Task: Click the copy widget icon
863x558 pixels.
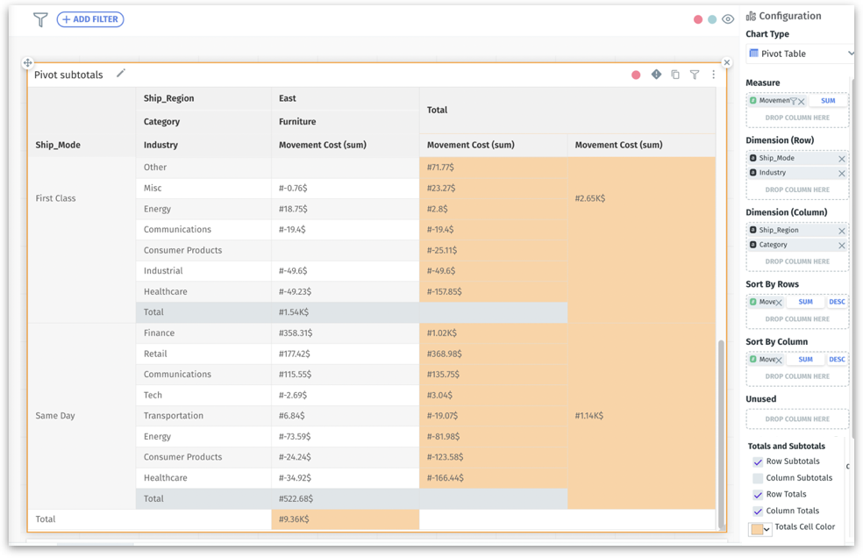Action: coord(675,75)
